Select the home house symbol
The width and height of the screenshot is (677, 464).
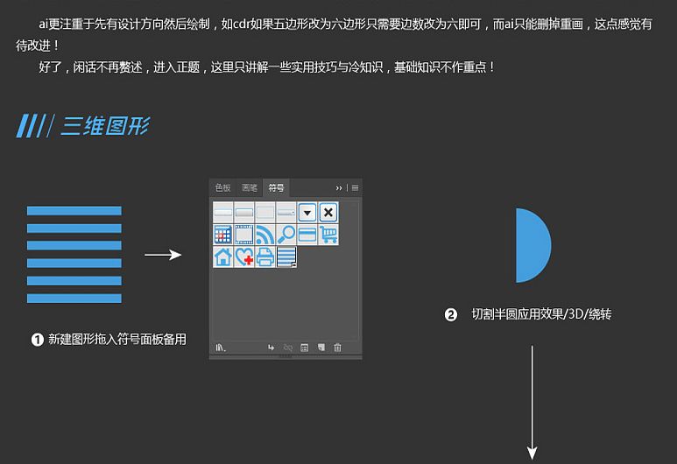click(x=222, y=257)
